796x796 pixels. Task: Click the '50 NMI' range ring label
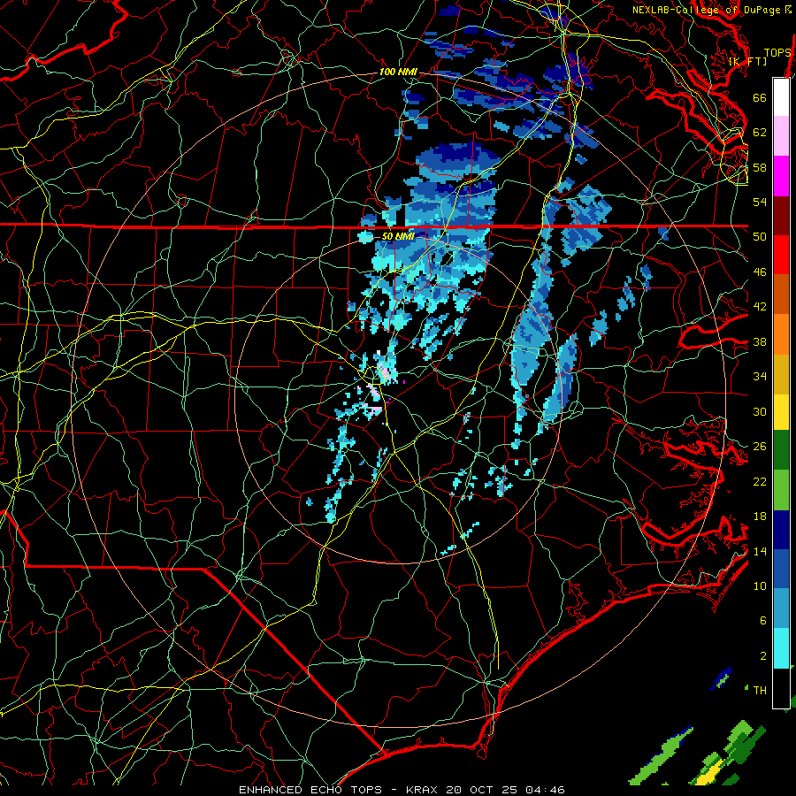[x=398, y=236]
